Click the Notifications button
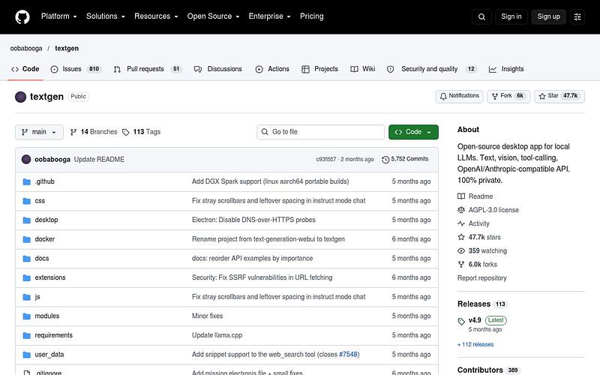Image resolution: width=600 pixels, height=375 pixels. click(x=459, y=97)
